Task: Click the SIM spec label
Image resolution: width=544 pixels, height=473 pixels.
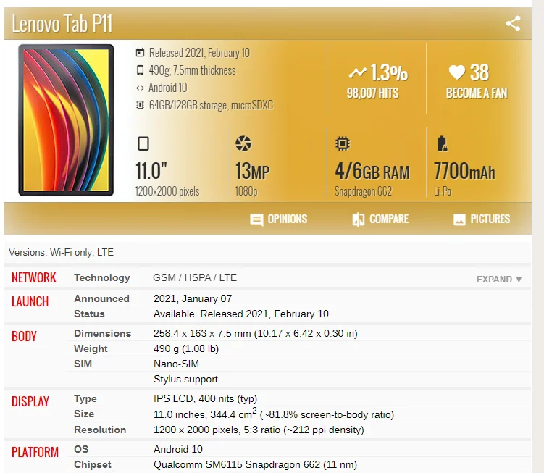Action: pos(83,364)
